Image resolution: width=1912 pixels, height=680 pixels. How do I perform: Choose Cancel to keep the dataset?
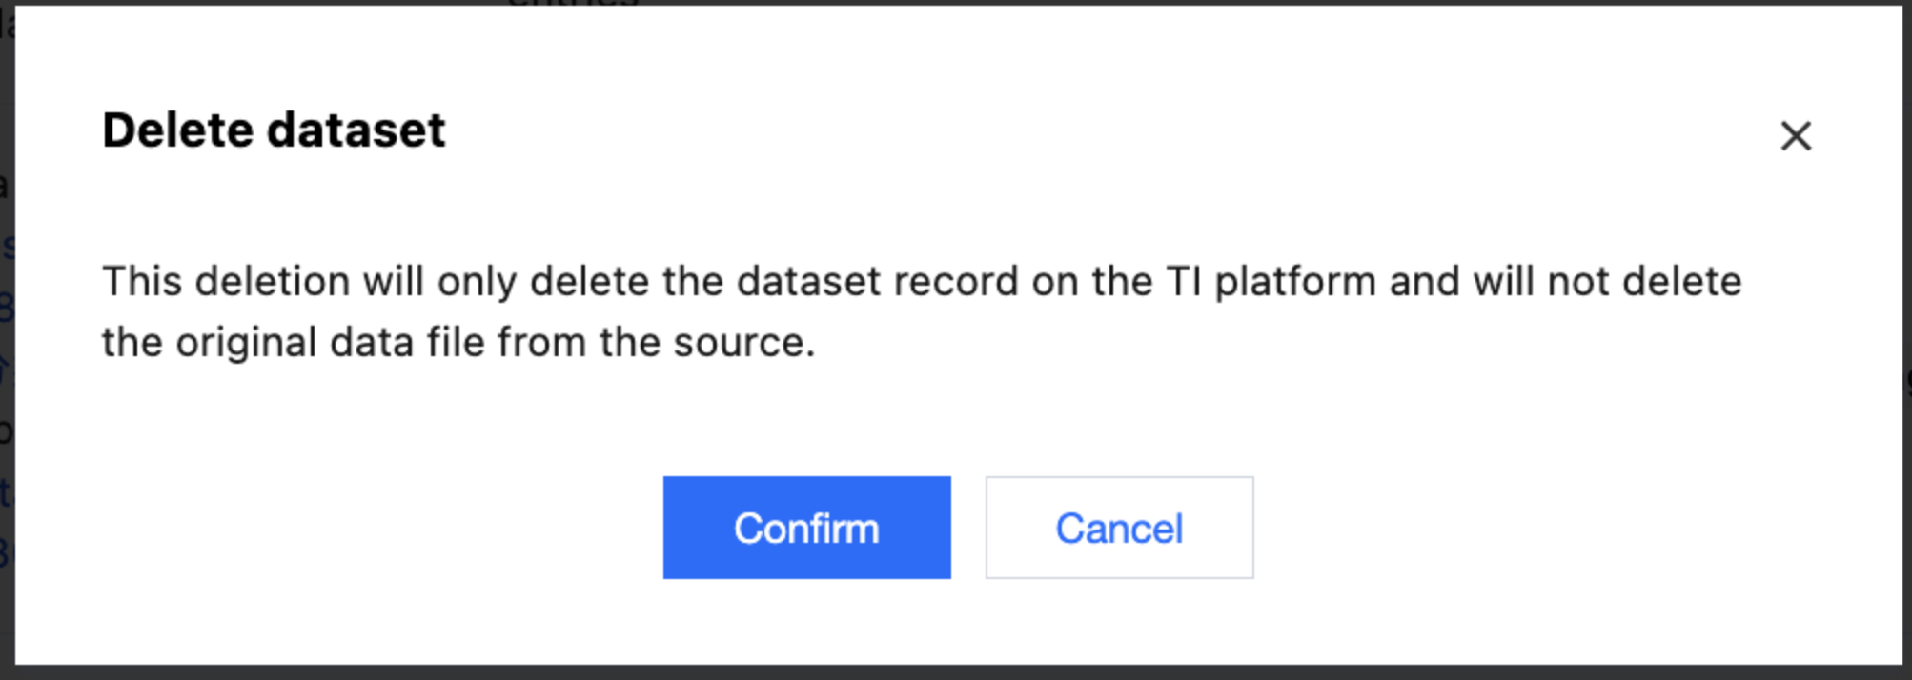(1119, 528)
